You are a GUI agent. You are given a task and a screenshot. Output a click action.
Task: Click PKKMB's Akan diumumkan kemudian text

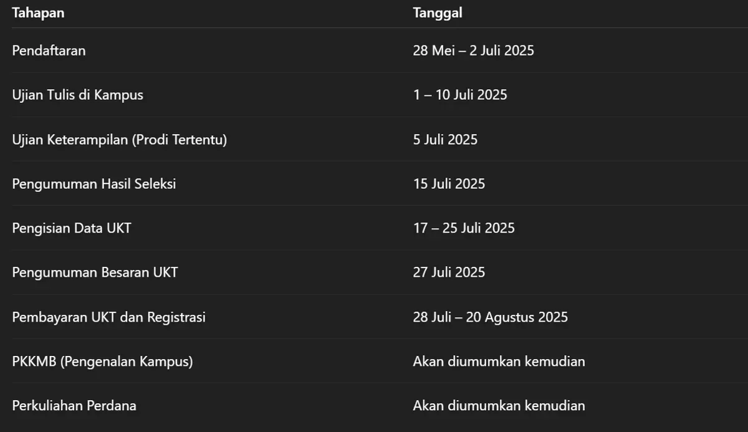(x=499, y=362)
